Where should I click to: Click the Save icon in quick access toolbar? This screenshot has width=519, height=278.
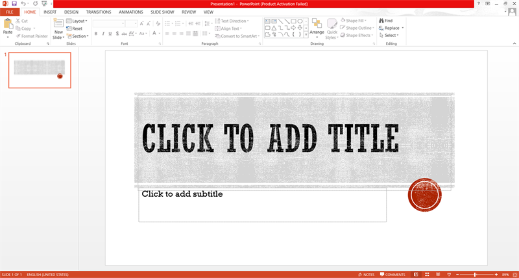pos(14,4)
